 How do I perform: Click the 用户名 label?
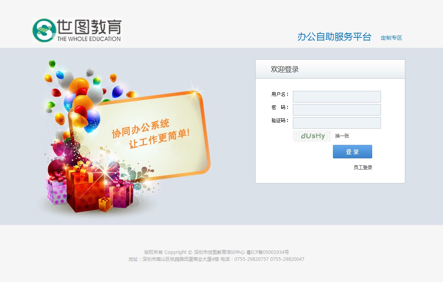coord(280,94)
